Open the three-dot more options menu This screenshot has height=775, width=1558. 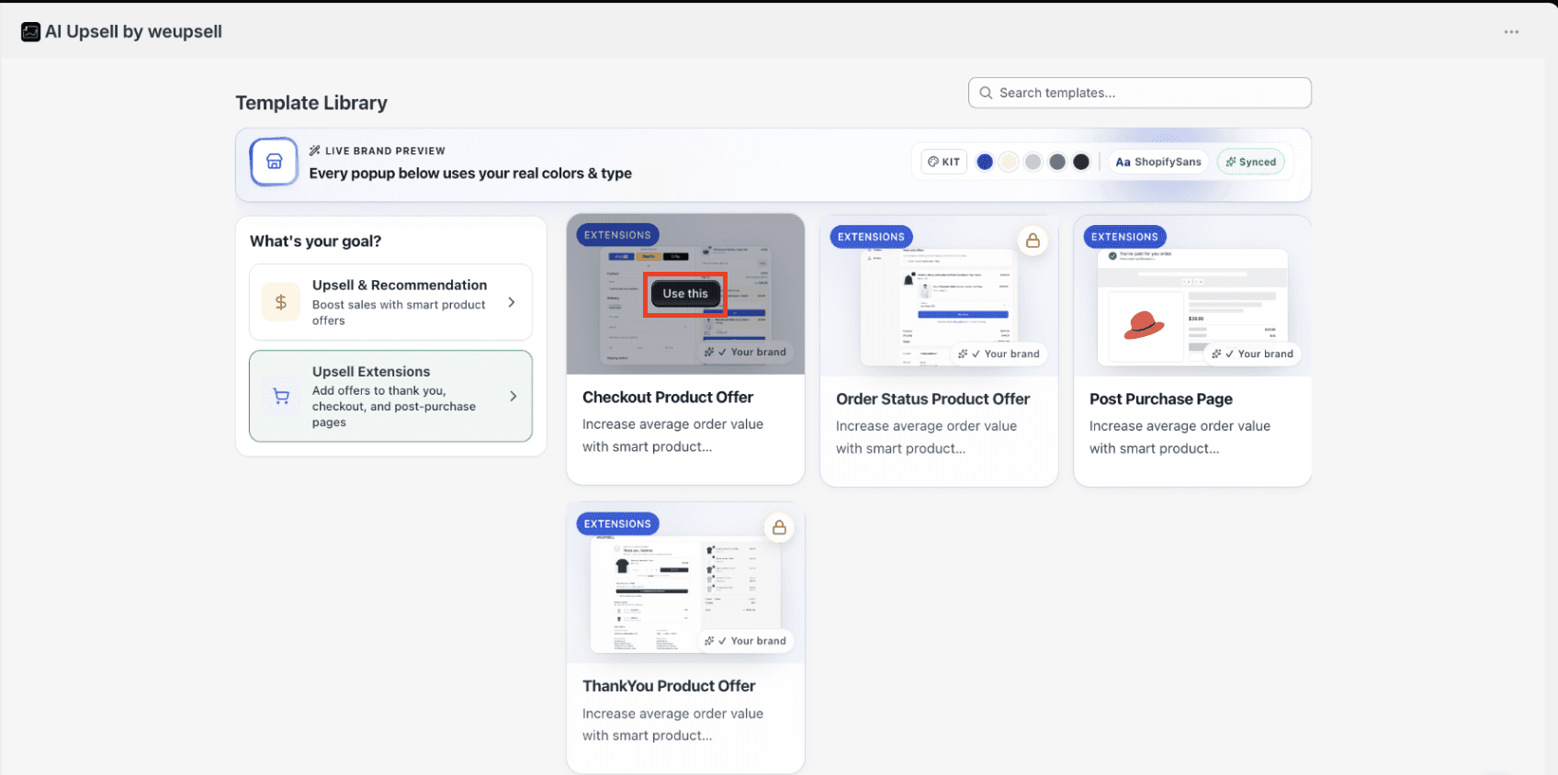(x=1511, y=32)
